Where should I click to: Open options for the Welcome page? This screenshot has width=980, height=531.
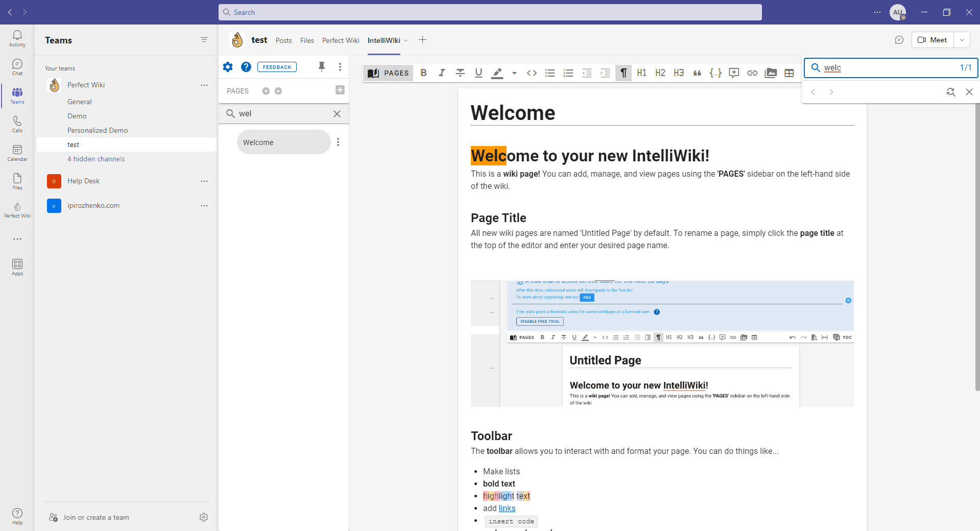coord(338,142)
